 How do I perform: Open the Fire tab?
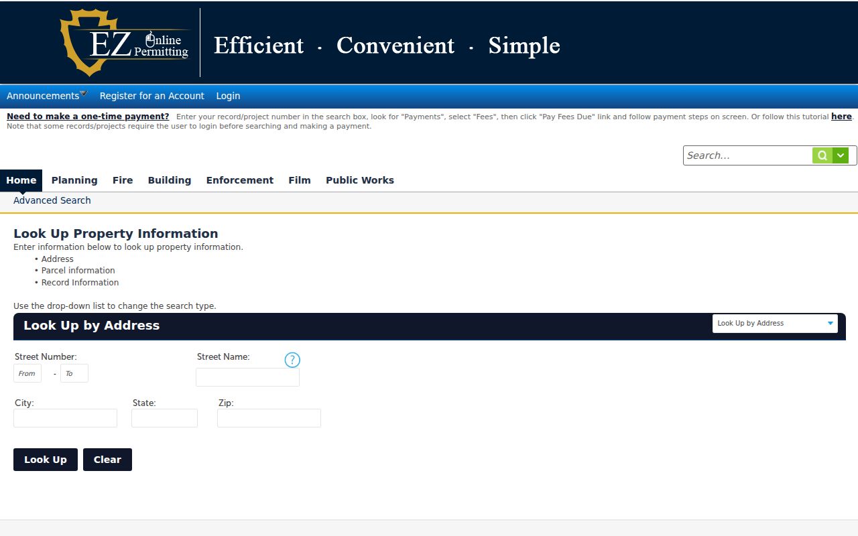click(x=123, y=180)
